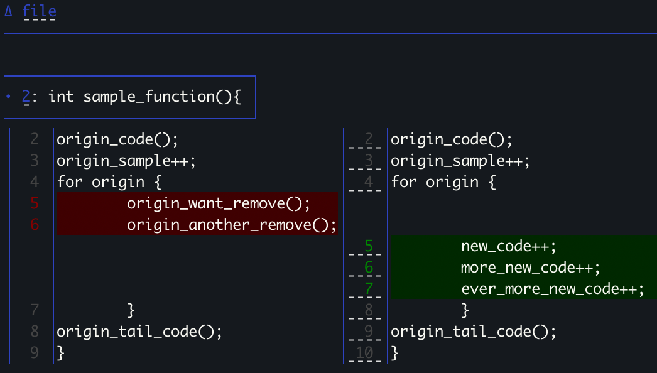
Task: Click the added 'ever_more_new_code++;' line
Action: (553, 289)
